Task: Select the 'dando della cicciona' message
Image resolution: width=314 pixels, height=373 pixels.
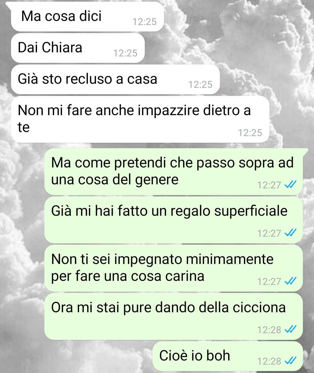Action: (174, 316)
